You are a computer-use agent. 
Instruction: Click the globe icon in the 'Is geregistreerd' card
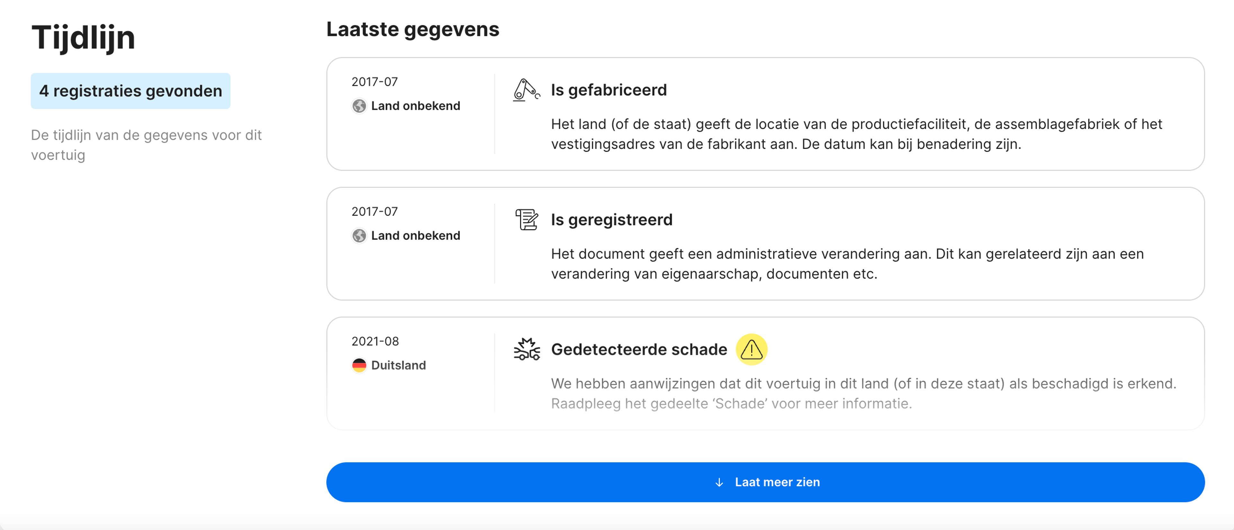point(359,235)
